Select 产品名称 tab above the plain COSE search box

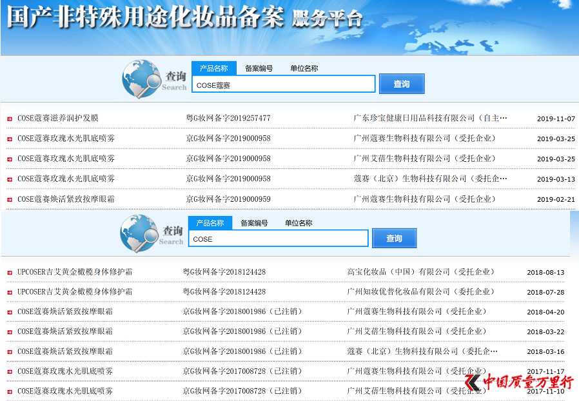pos(210,223)
